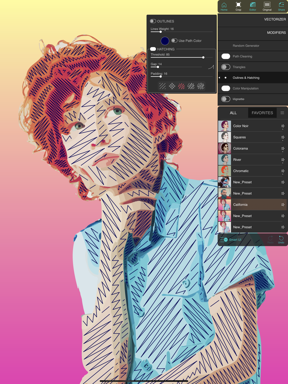The width and height of the screenshot is (288, 384).
Task: Favorite the Squares preset star
Action: [283, 137]
